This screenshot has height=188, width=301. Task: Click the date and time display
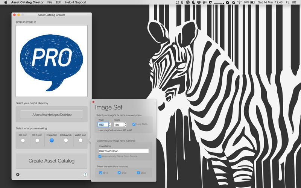pos(270,2)
